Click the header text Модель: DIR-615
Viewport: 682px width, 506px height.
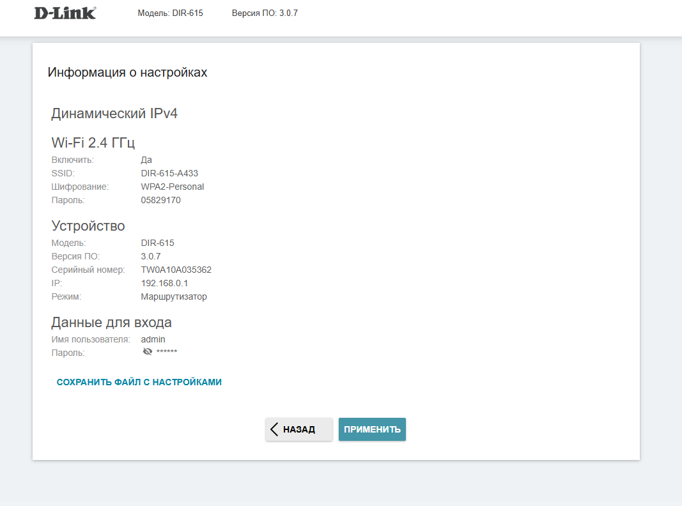pyautogui.click(x=171, y=13)
